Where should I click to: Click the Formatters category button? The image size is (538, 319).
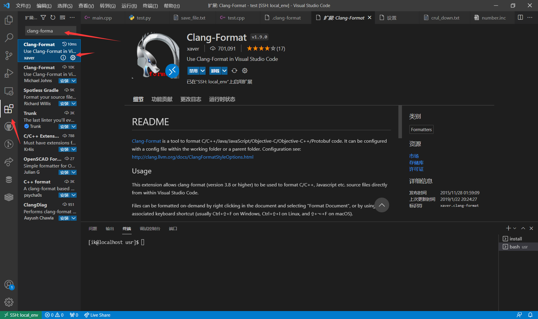click(421, 129)
